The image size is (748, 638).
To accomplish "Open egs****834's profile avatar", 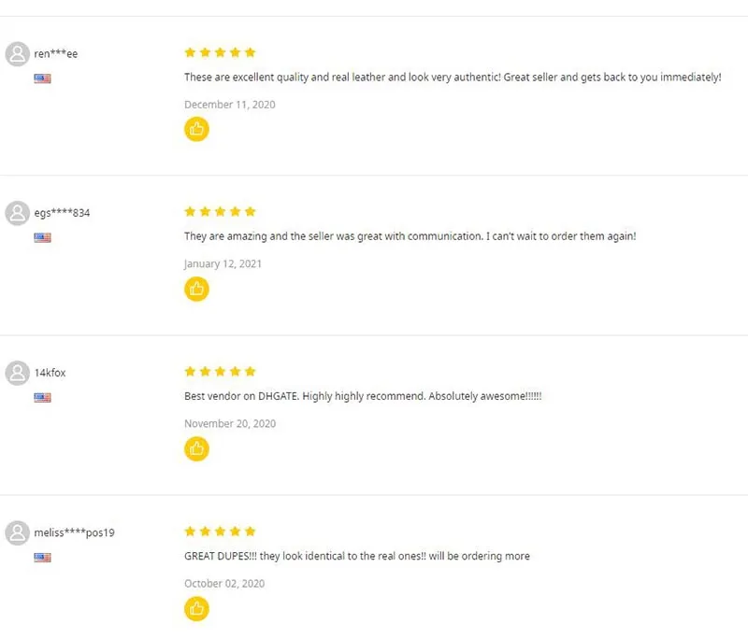I will tap(18, 213).
